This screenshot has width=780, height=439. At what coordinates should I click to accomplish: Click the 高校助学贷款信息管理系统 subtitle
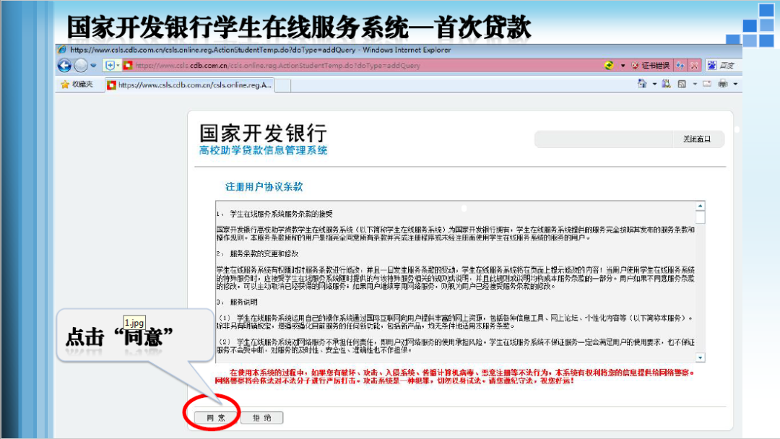(x=263, y=150)
